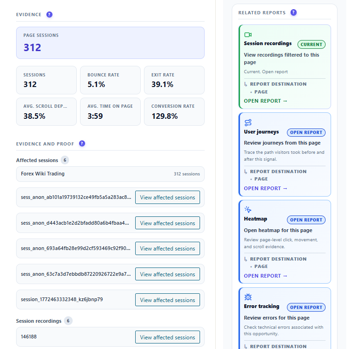Click the OPEN REPORT badge on Error tracking
The width and height of the screenshot is (355, 349).
tap(306, 307)
